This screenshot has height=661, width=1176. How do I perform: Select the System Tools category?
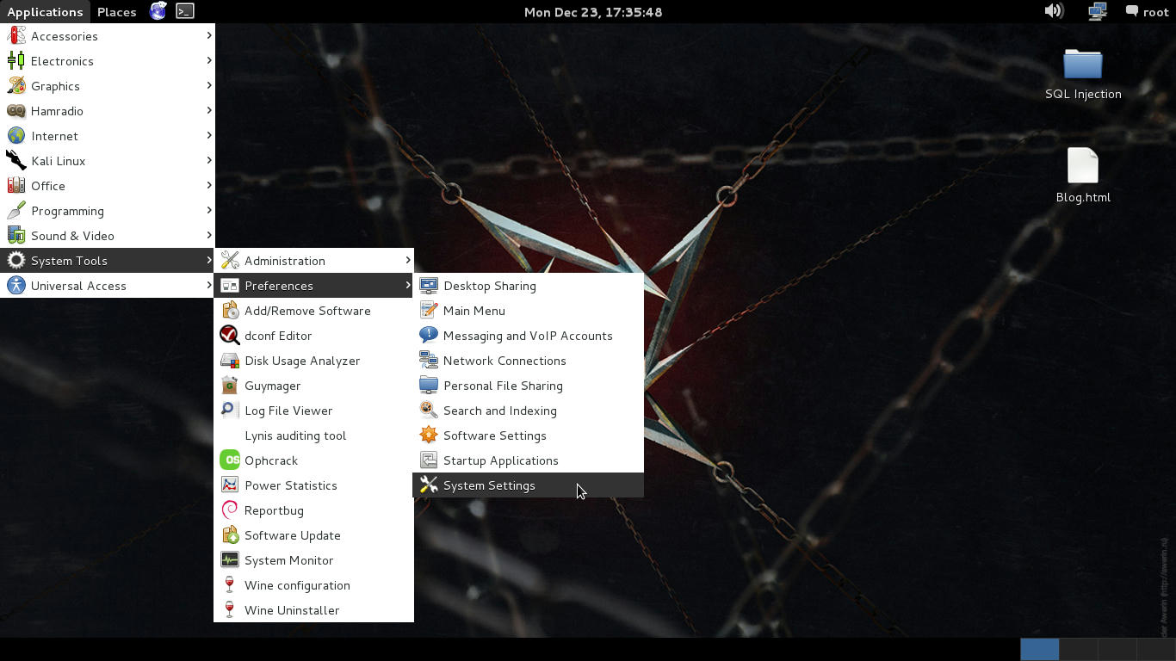pos(107,261)
